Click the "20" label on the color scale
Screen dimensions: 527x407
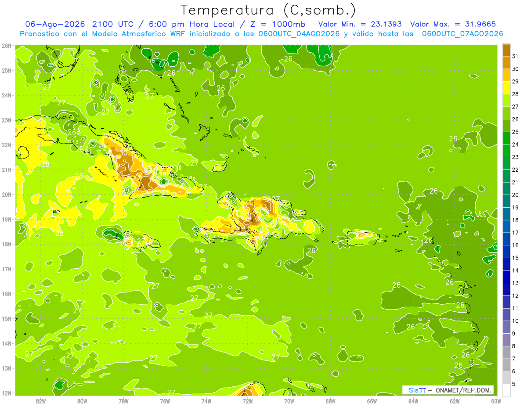pyautogui.click(x=516, y=195)
